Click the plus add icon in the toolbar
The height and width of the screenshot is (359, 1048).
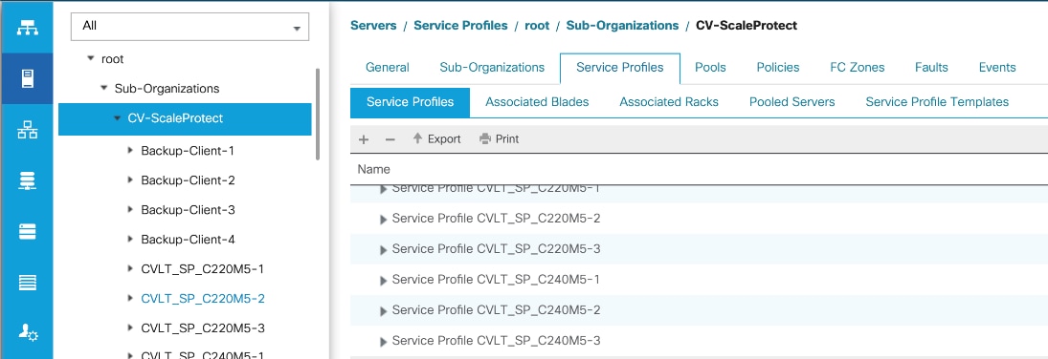pyautogui.click(x=364, y=139)
